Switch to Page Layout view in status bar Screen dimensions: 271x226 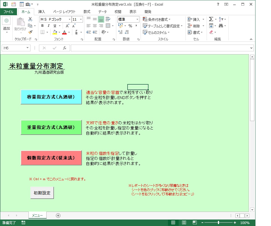(184, 223)
